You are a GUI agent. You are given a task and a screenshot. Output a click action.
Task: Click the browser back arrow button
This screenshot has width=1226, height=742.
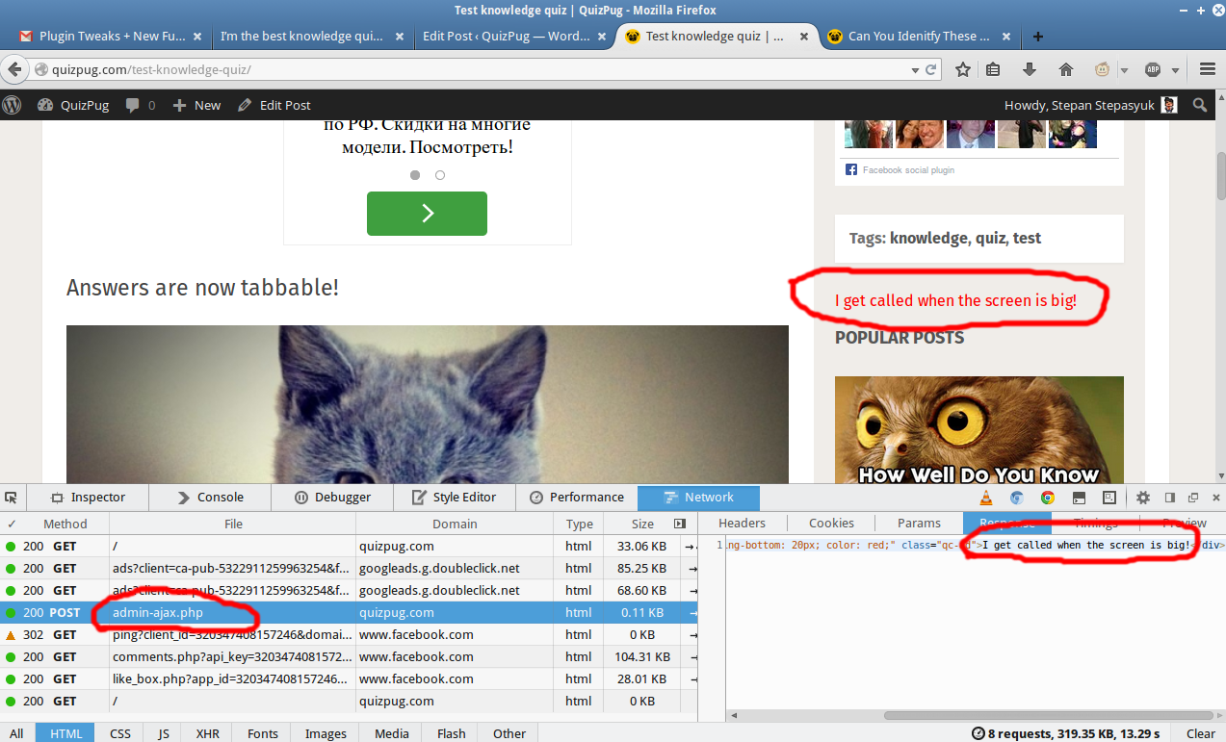14,69
